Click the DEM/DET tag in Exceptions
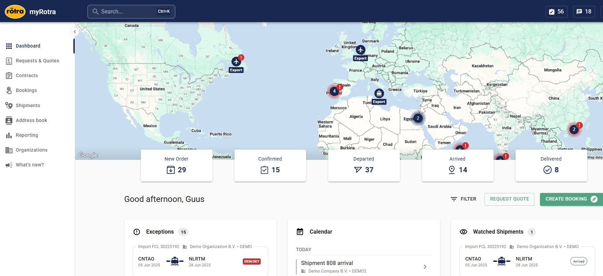Screen dimensions: 603x276 [252, 262]
